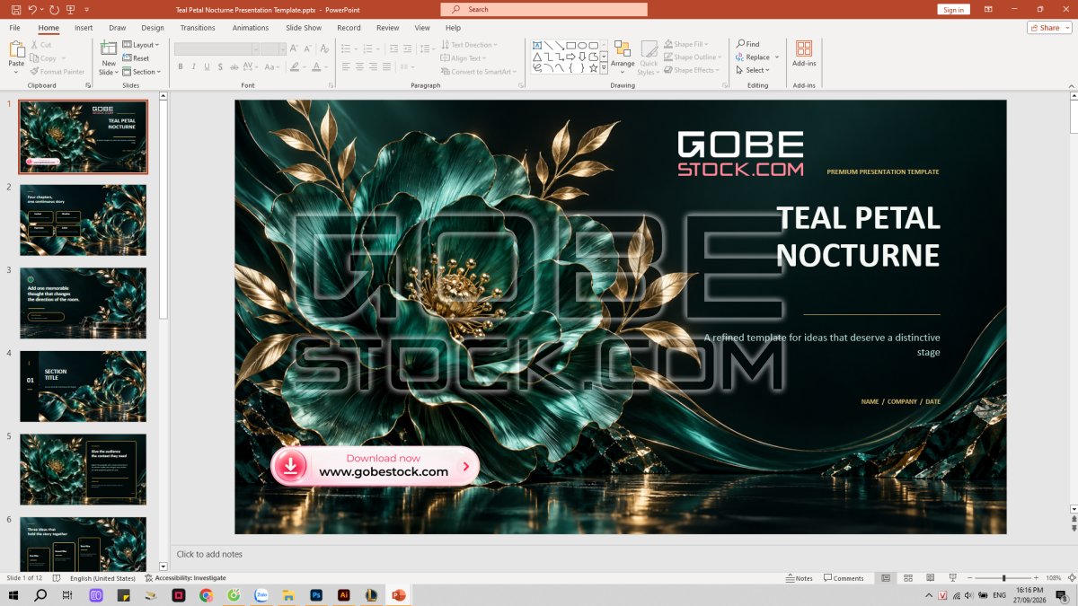1078x606 pixels.
Task: Open the Add-ins button
Action: tap(804, 53)
